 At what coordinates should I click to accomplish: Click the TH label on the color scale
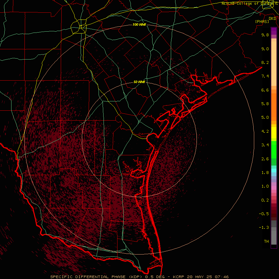pyautogui.click(x=266, y=241)
